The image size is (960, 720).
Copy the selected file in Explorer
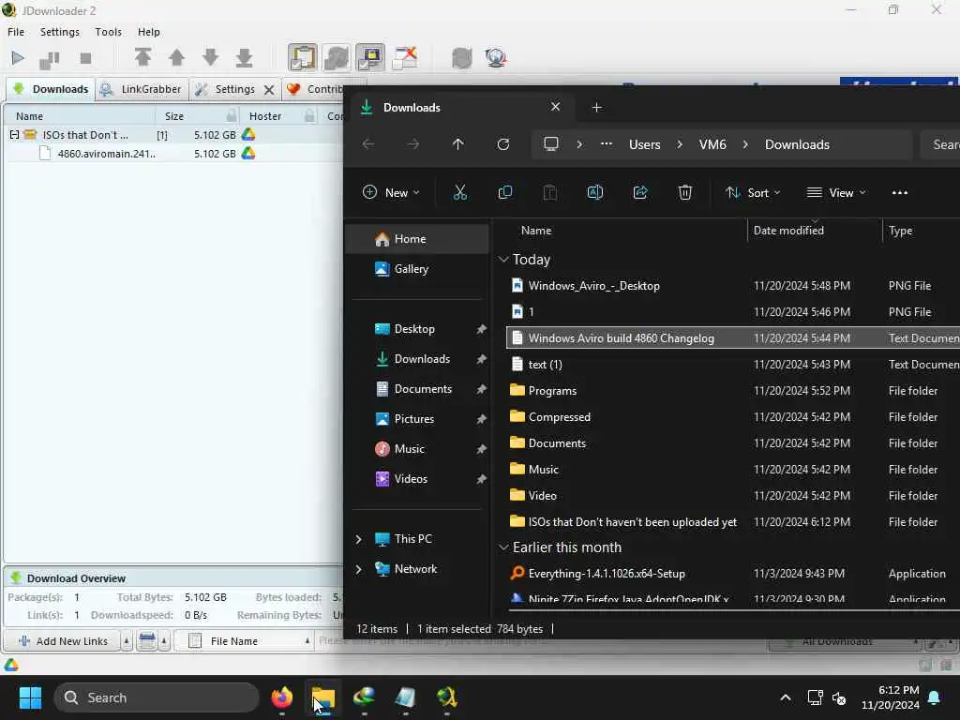pyautogui.click(x=505, y=193)
